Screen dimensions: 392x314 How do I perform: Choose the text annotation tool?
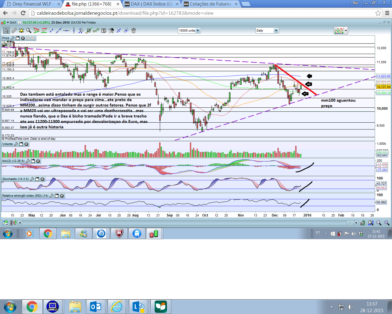[104, 30]
